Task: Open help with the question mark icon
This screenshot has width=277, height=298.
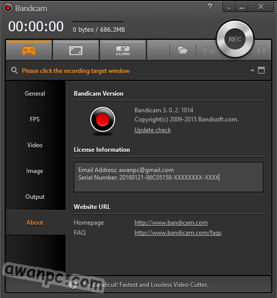Action: coord(210,7)
